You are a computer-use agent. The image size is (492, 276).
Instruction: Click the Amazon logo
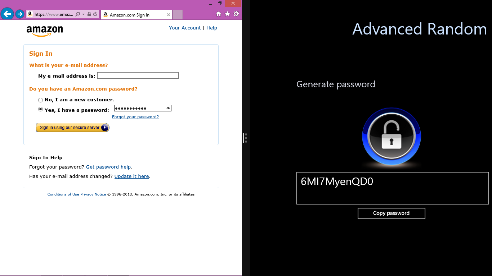tap(45, 31)
